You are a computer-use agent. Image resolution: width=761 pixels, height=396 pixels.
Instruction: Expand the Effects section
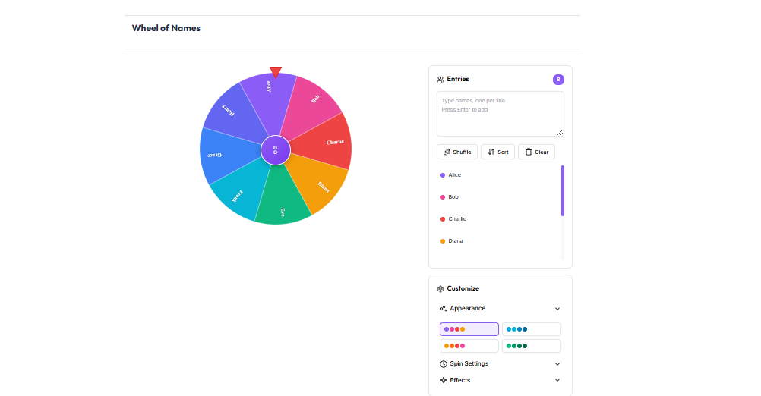pyautogui.click(x=500, y=380)
